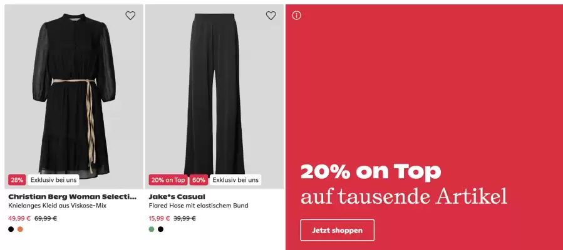Click the 60% discount badge
This screenshot has height=250, width=563.
199,180
